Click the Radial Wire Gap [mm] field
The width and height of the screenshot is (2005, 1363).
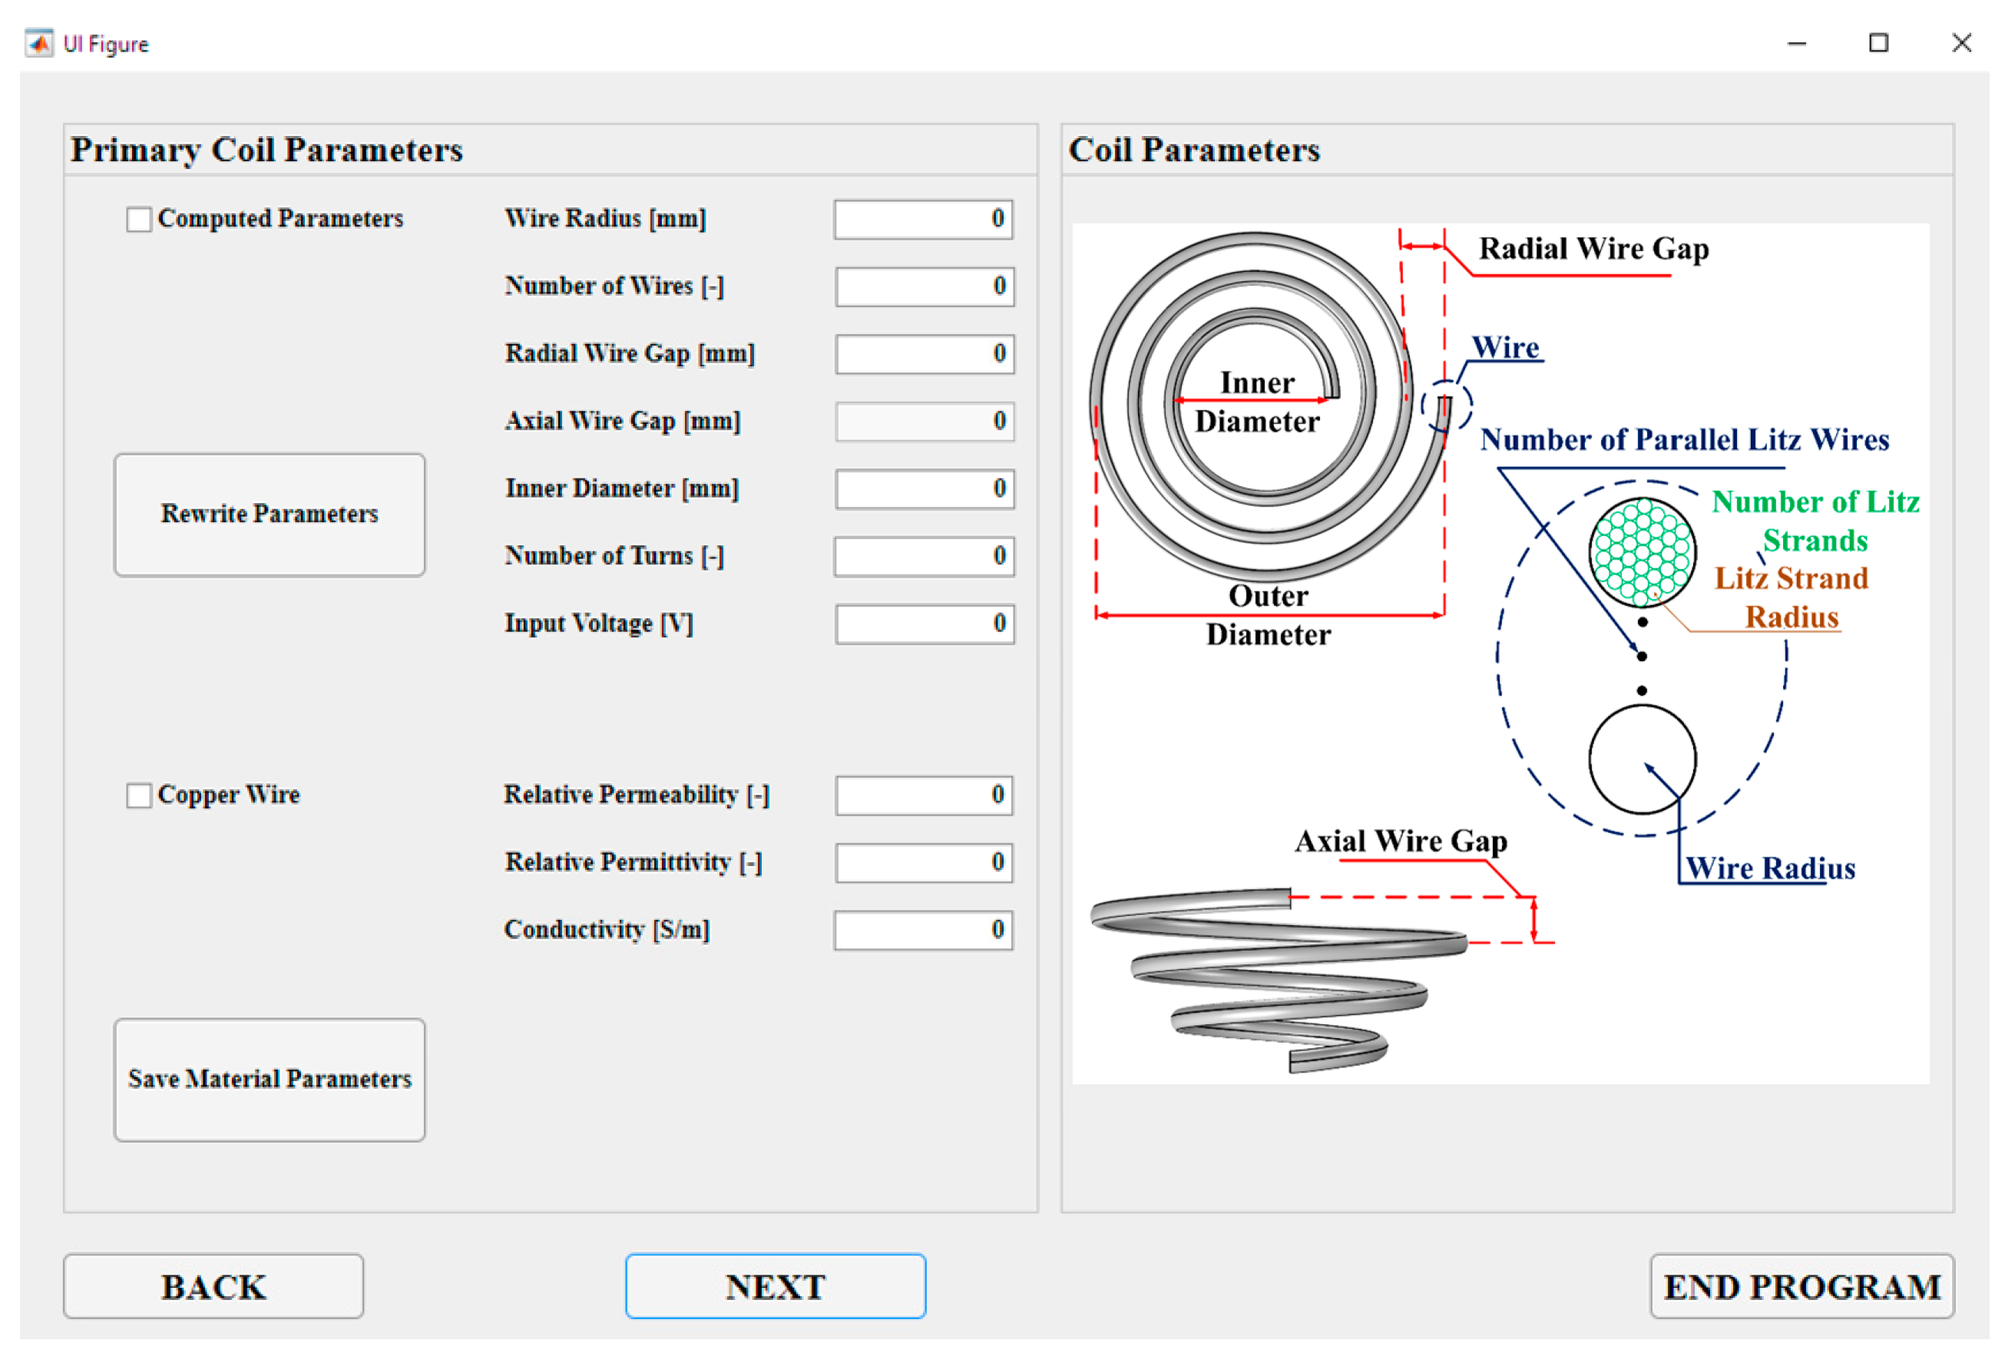click(925, 354)
